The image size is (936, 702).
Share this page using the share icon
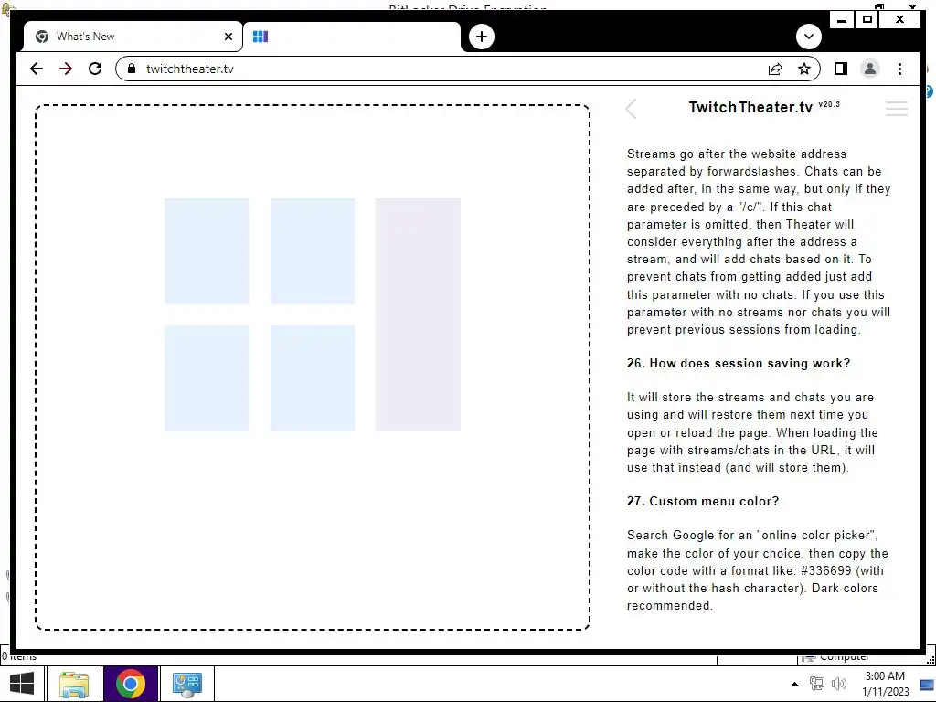(x=775, y=69)
